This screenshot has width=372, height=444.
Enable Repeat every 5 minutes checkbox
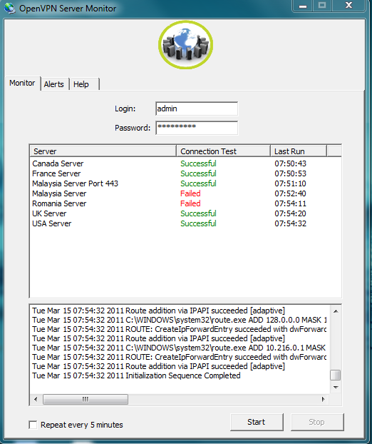[33, 425]
